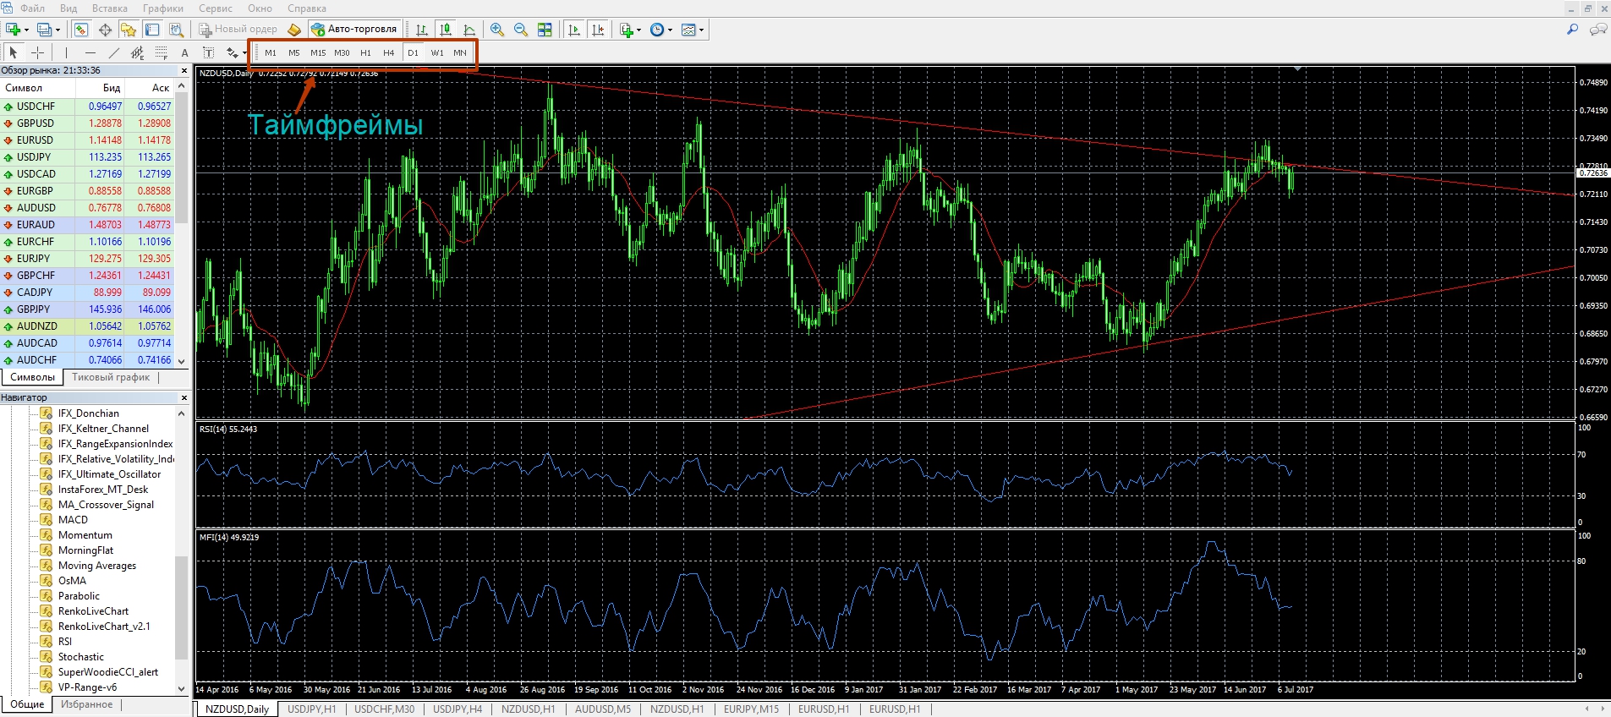Open the search magnifier icon
Screen dimensions: 1611x717
pos(1573,30)
